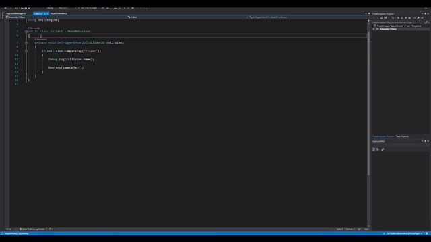Close the Solution Explorer panel
The height and width of the screenshot is (242, 431).
click(x=428, y=13)
